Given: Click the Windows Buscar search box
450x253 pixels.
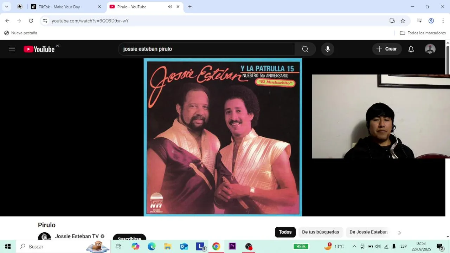Looking at the screenshot, I should click(63, 247).
